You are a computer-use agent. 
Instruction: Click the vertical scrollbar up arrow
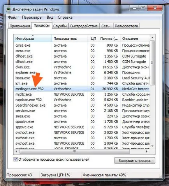click(152, 38)
